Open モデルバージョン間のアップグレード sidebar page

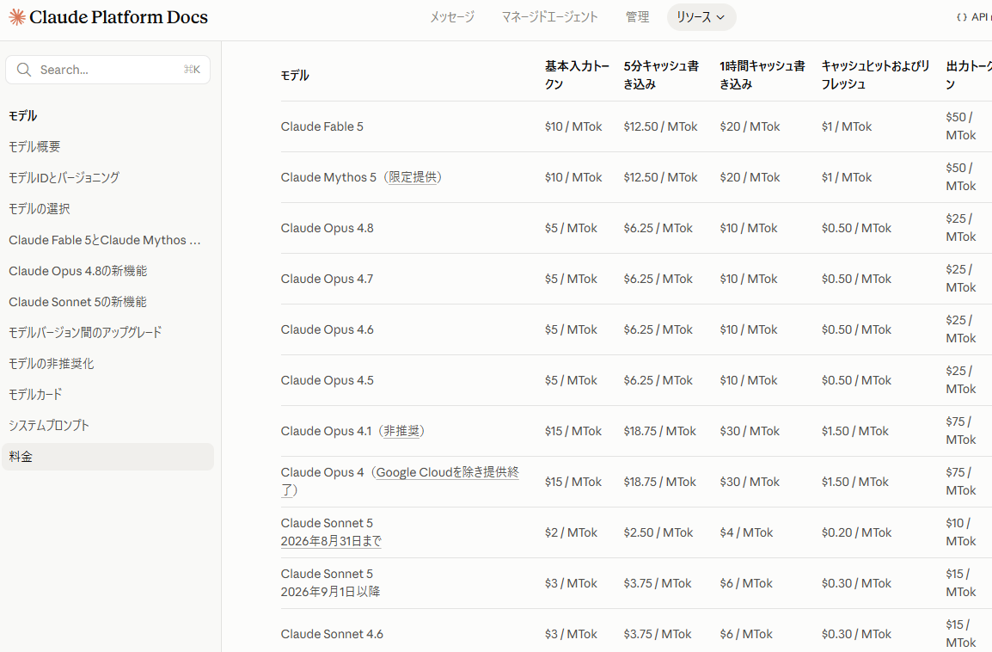pos(85,332)
